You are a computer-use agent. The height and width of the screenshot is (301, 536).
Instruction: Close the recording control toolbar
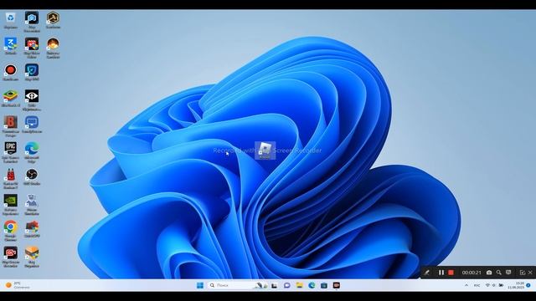tap(530, 273)
